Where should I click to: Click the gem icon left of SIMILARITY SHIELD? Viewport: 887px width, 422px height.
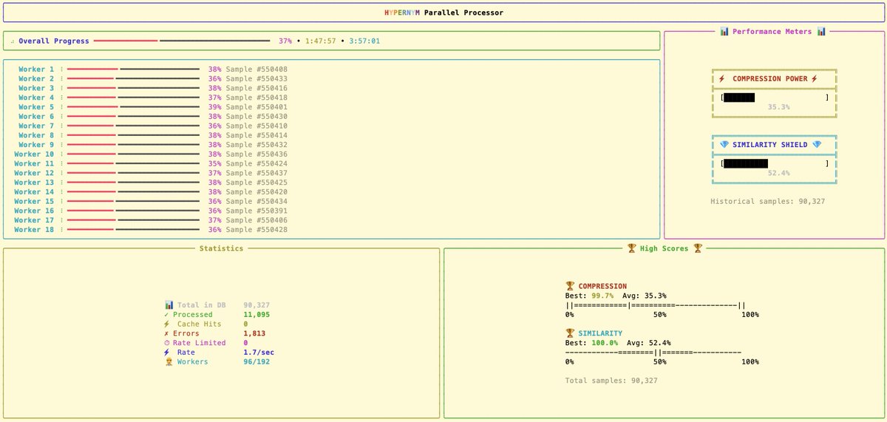click(724, 145)
